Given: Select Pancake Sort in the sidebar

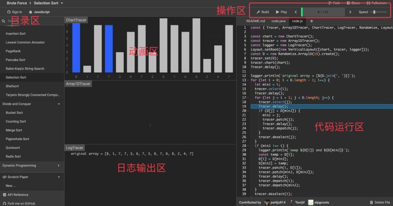Looking at the screenshot, I should pyautogui.click(x=32, y=60).
